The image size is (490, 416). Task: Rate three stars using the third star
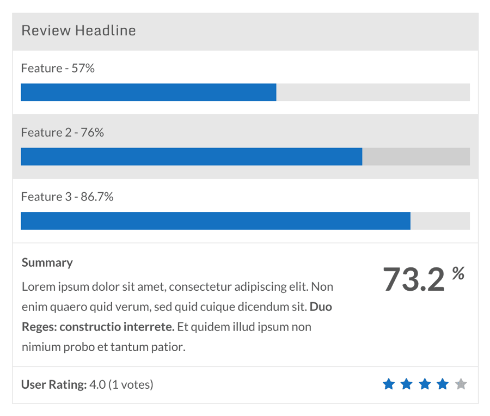click(425, 384)
